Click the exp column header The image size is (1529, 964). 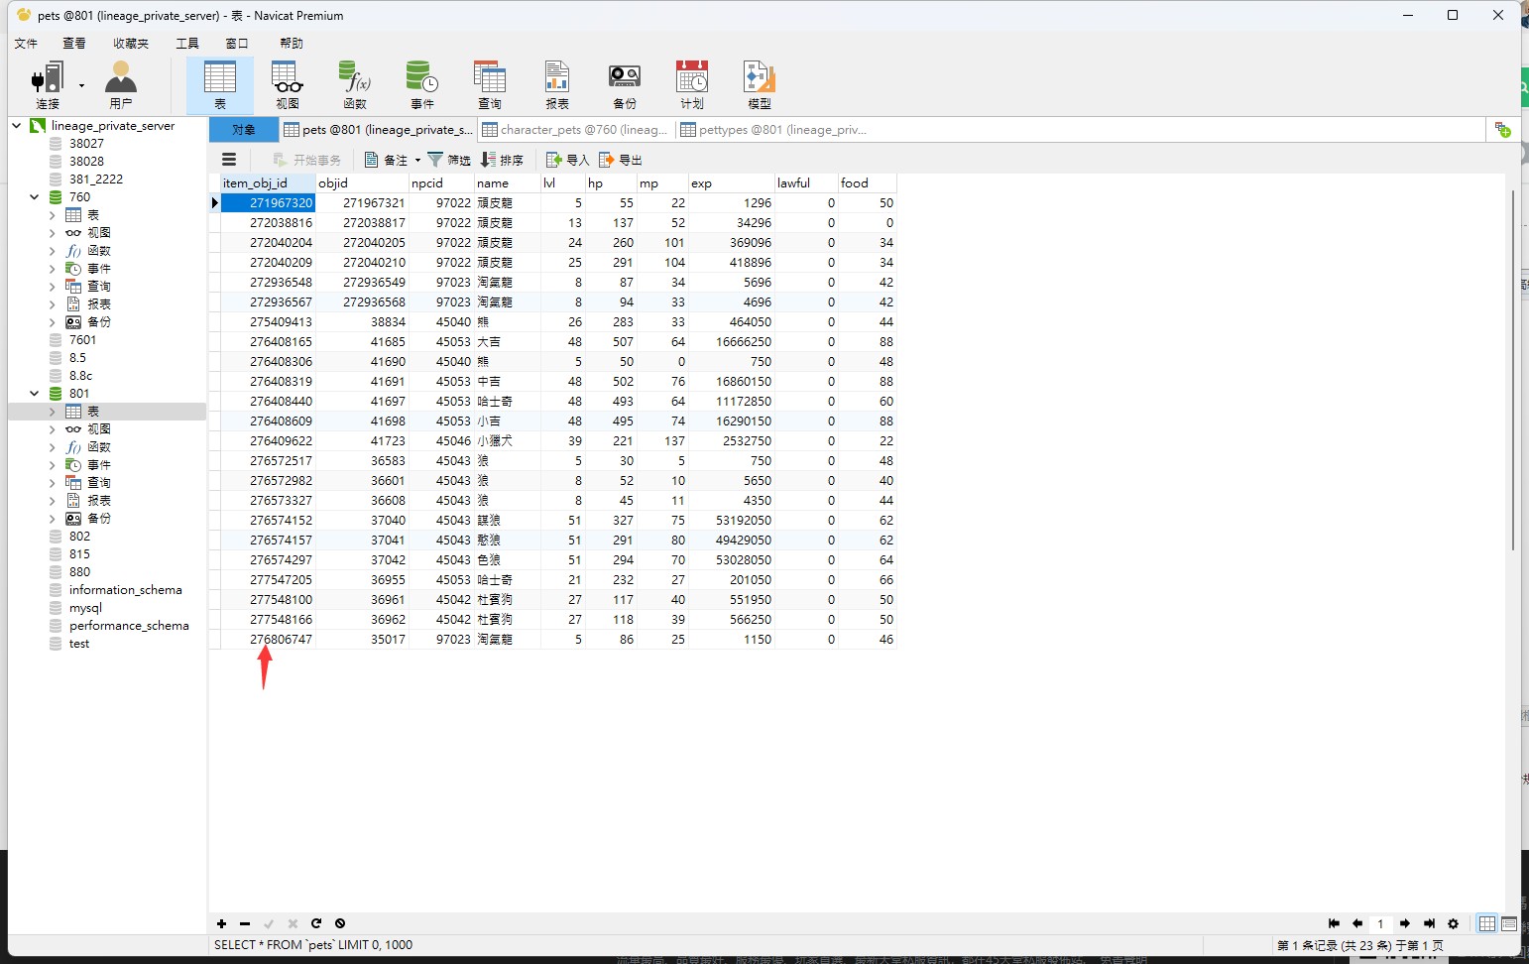(x=731, y=183)
